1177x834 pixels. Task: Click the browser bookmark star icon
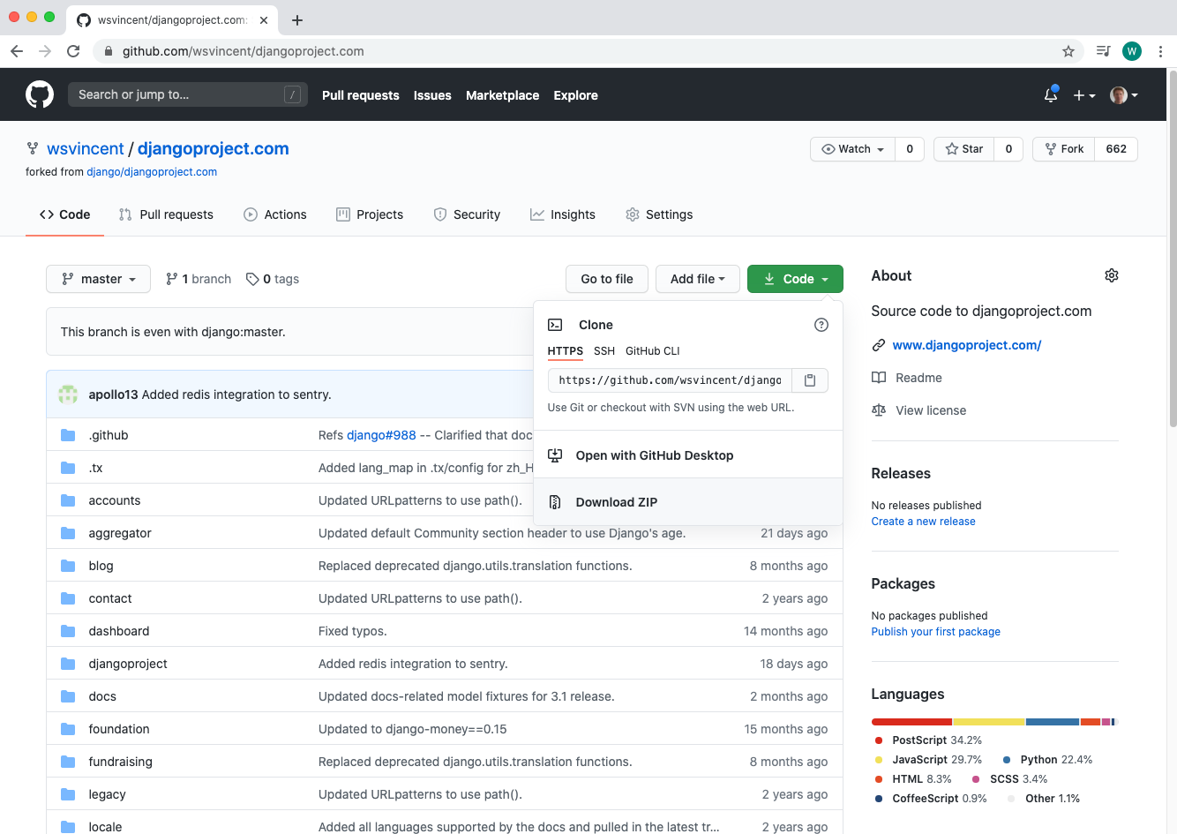pyautogui.click(x=1068, y=51)
